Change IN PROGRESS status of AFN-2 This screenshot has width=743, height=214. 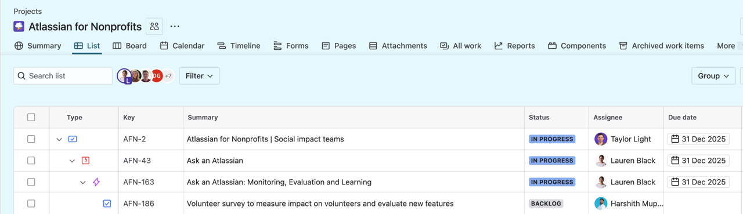552,139
